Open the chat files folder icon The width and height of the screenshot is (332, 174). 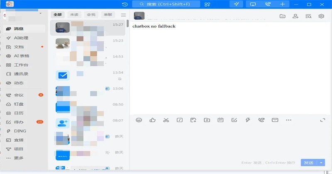click(x=282, y=16)
